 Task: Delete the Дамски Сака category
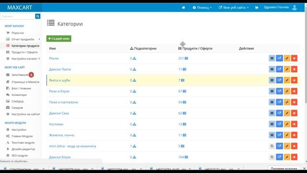coord(294,113)
